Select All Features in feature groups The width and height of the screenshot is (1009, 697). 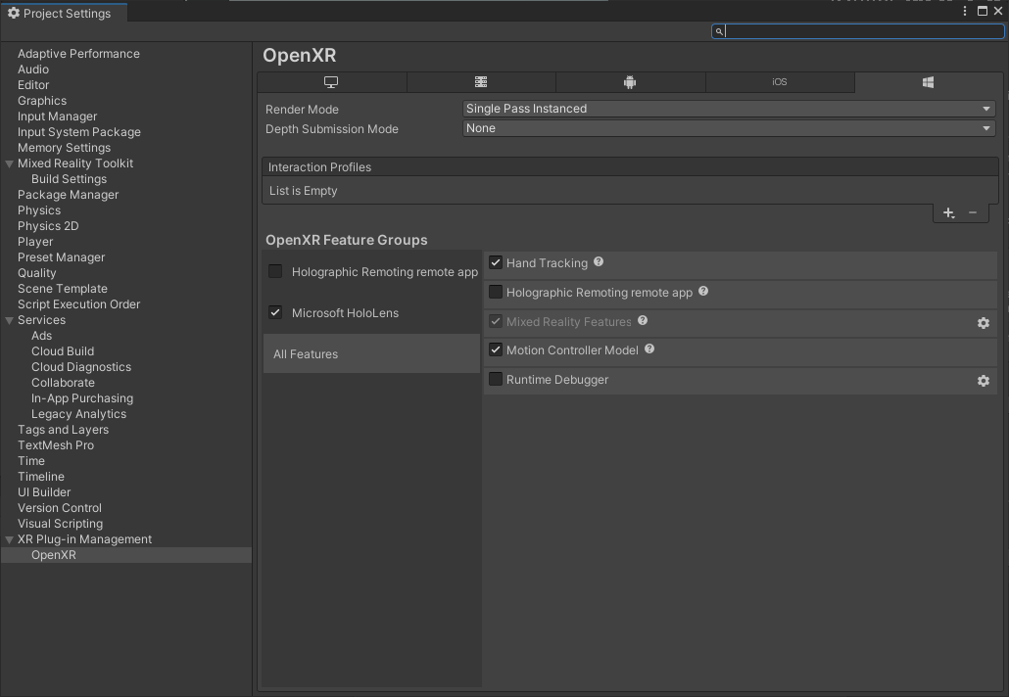306,354
